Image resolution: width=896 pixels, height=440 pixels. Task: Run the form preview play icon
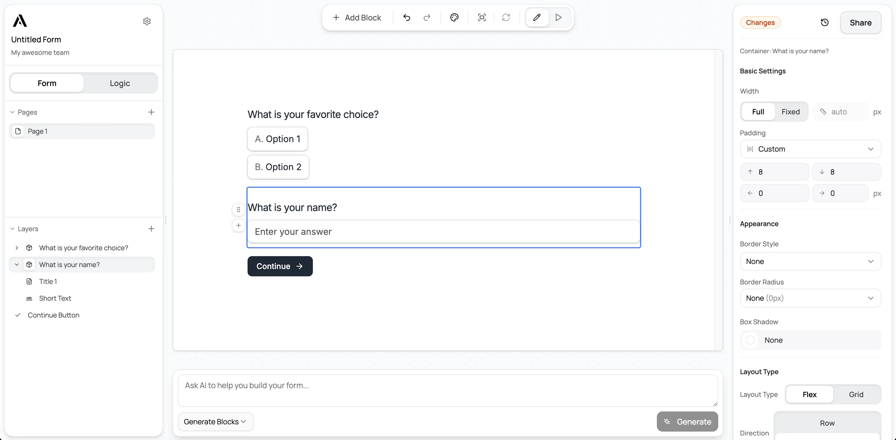(558, 17)
